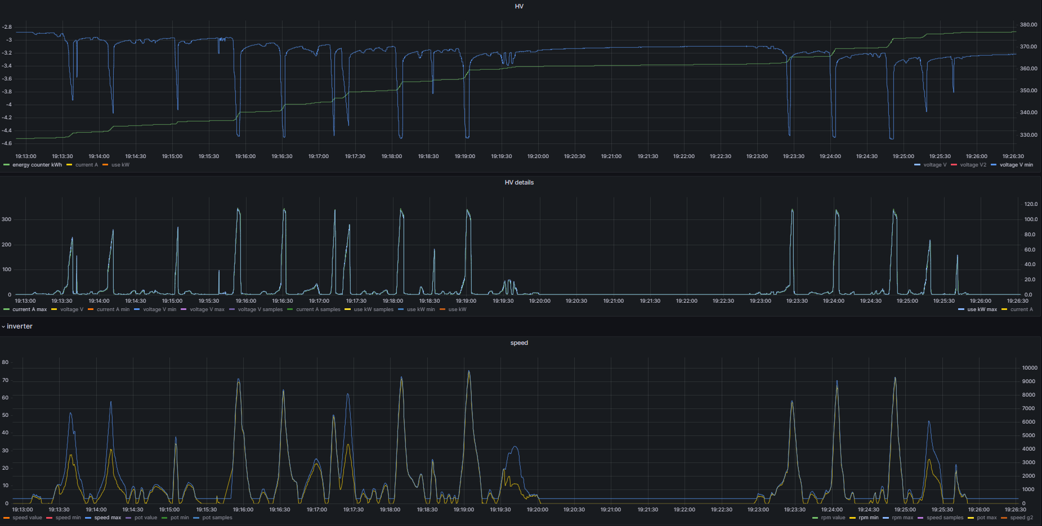The image size is (1042, 526).
Task: Open the HV details panel title menu
Action: [x=519, y=183]
